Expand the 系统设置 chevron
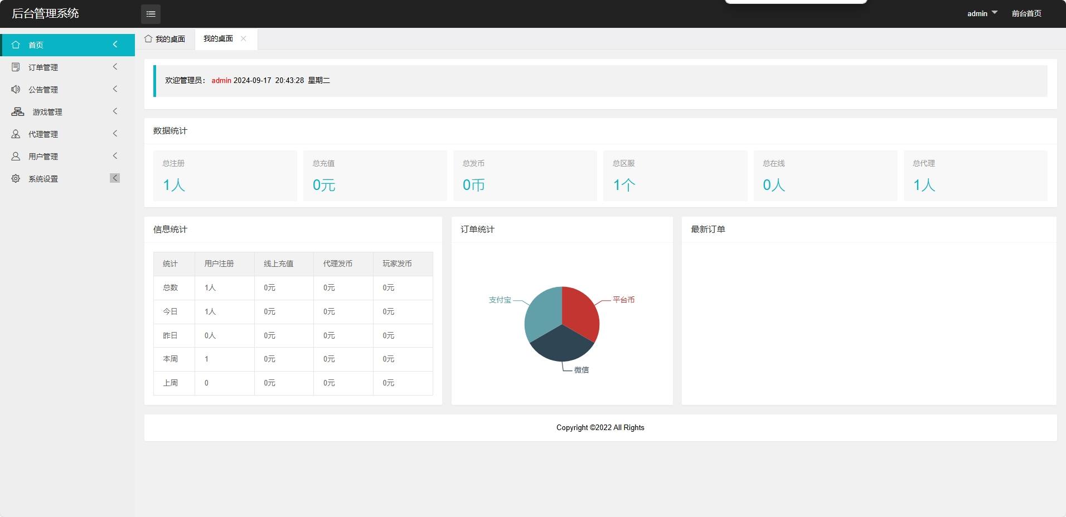1066x517 pixels. [x=115, y=178]
